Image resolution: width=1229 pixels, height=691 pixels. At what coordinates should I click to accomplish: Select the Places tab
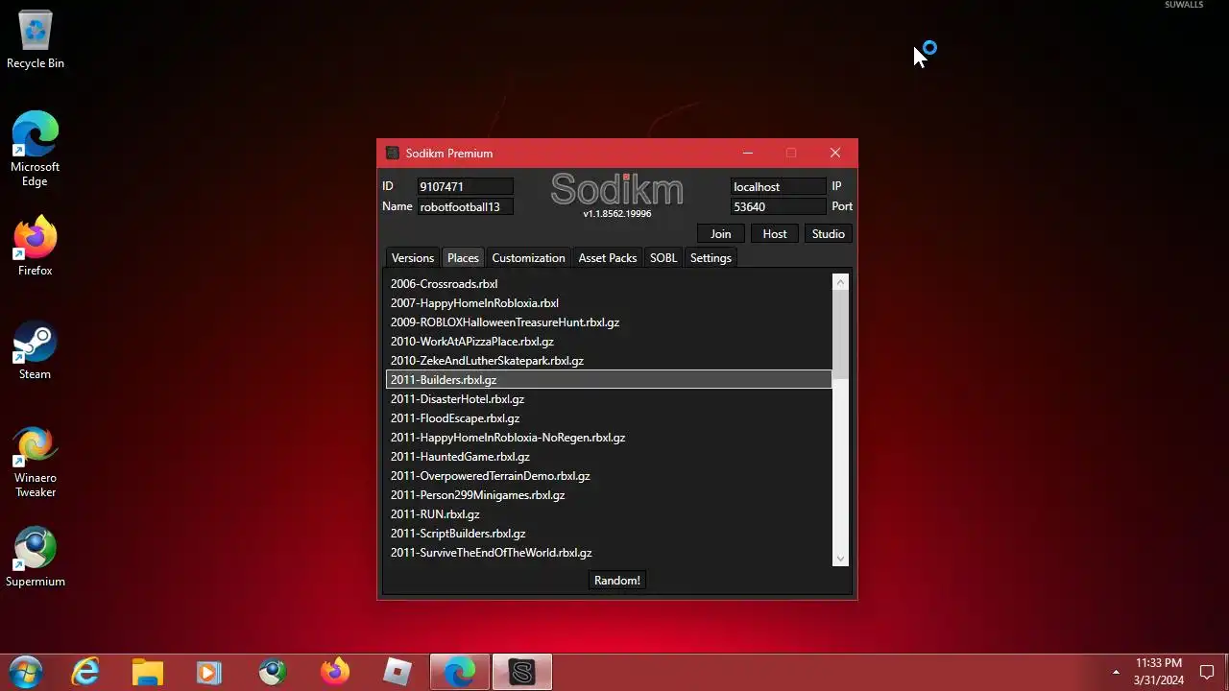(463, 258)
